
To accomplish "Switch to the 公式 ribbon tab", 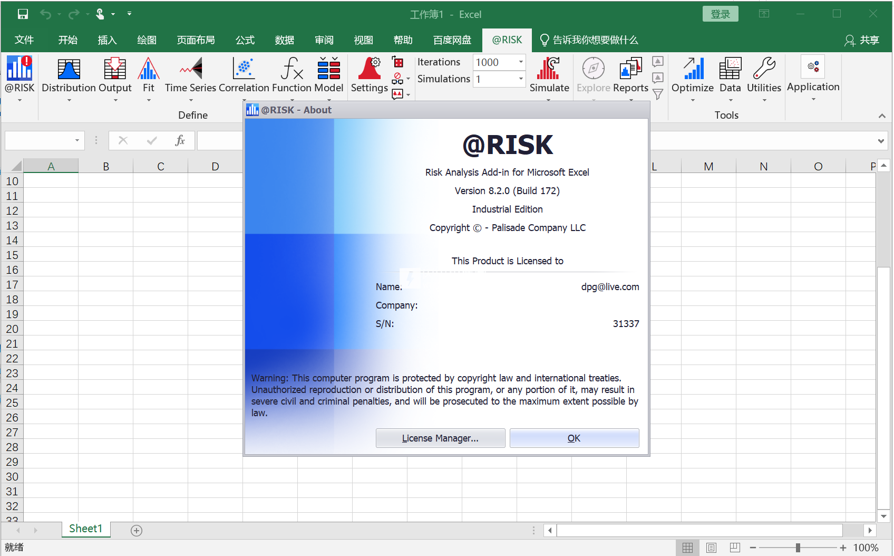I will [x=245, y=40].
